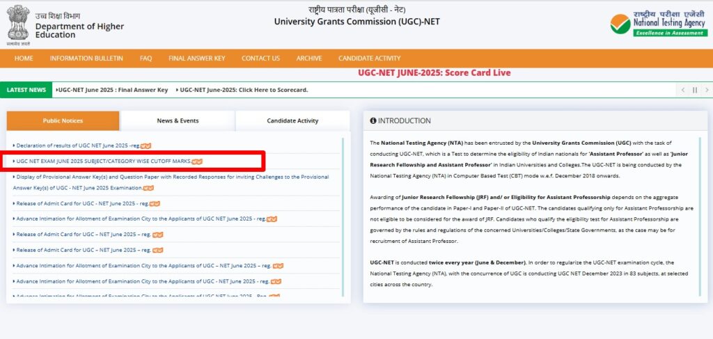The width and height of the screenshot is (713, 339).
Task: Open Declaration of results of UGC NET notice
Action: pos(77,146)
